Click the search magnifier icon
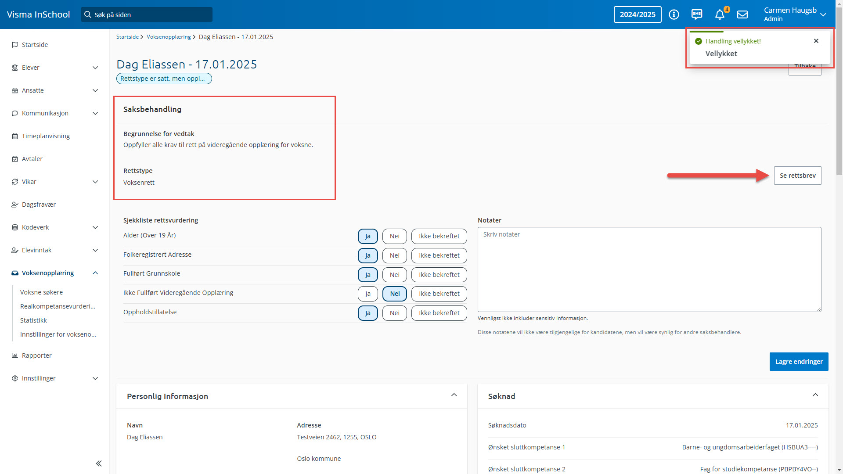Screen dimensions: 843x474 click(88, 14)
